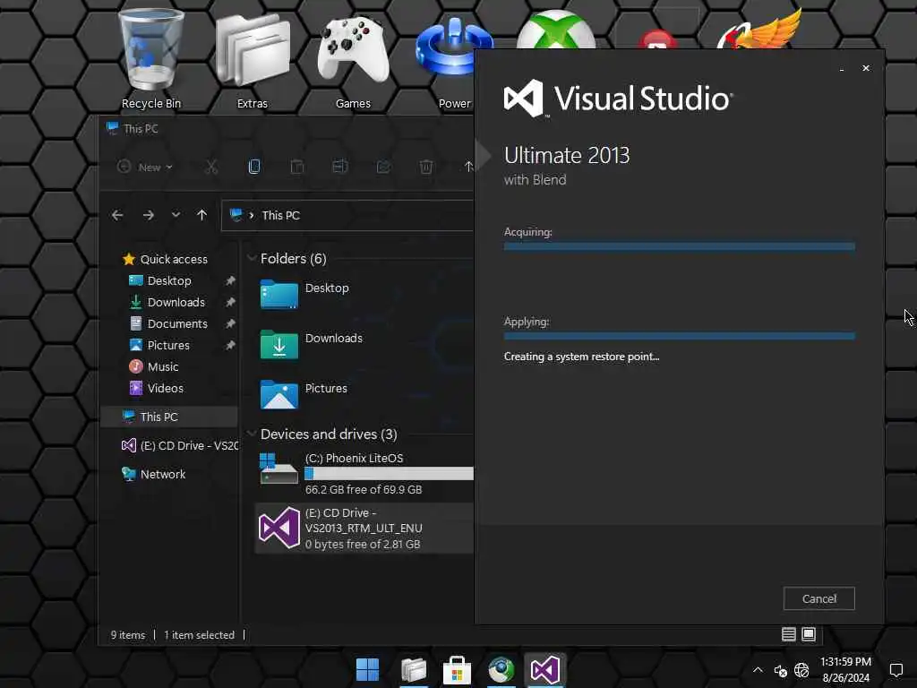The width and height of the screenshot is (917, 688).
Task: Switch to Large icons view in status bar
Action: click(809, 634)
